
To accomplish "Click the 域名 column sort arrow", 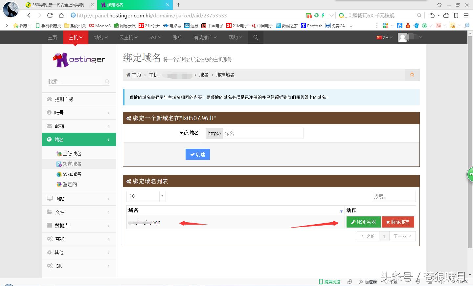I will 341,211.
